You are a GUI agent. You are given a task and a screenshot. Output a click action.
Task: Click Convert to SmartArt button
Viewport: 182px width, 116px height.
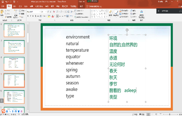tap(83, 16)
